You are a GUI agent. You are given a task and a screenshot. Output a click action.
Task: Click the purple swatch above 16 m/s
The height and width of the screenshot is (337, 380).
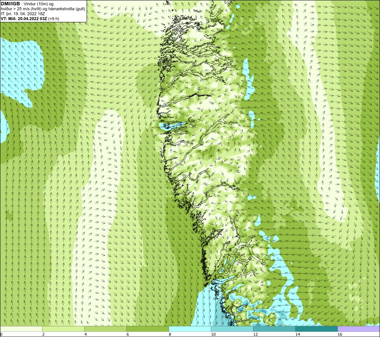359,329
